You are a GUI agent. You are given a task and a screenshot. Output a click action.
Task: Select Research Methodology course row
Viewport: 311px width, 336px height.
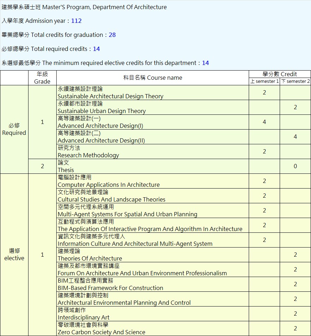pyautogui.click(x=153, y=152)
